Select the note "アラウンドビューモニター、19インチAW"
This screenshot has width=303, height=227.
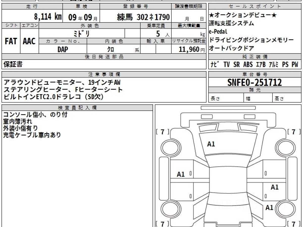62,82
